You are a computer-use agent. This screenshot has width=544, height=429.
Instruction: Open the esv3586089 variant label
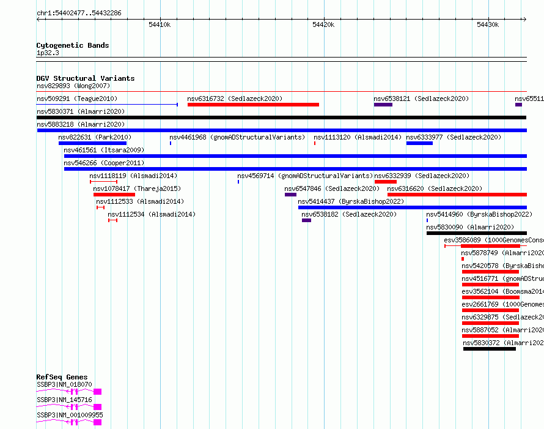tap(494, 240)
